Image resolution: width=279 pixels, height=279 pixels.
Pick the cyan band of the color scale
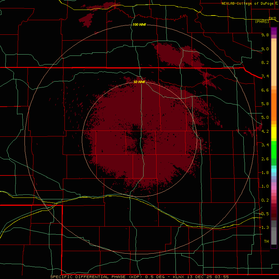click(x=274, y=170)
